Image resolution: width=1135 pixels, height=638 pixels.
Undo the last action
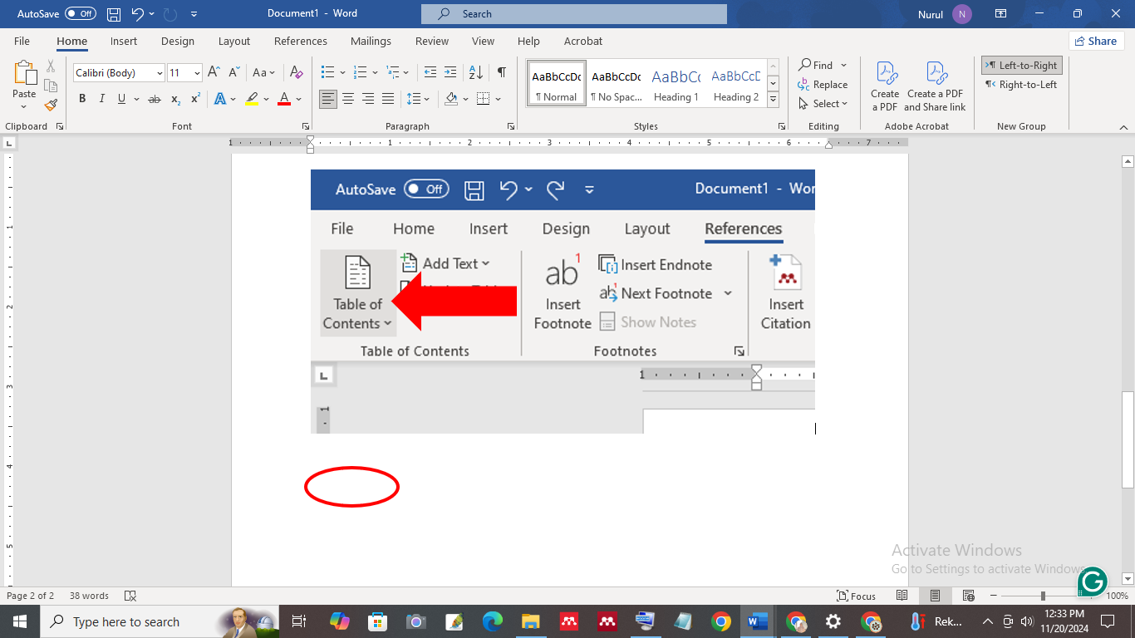point(138,14)
